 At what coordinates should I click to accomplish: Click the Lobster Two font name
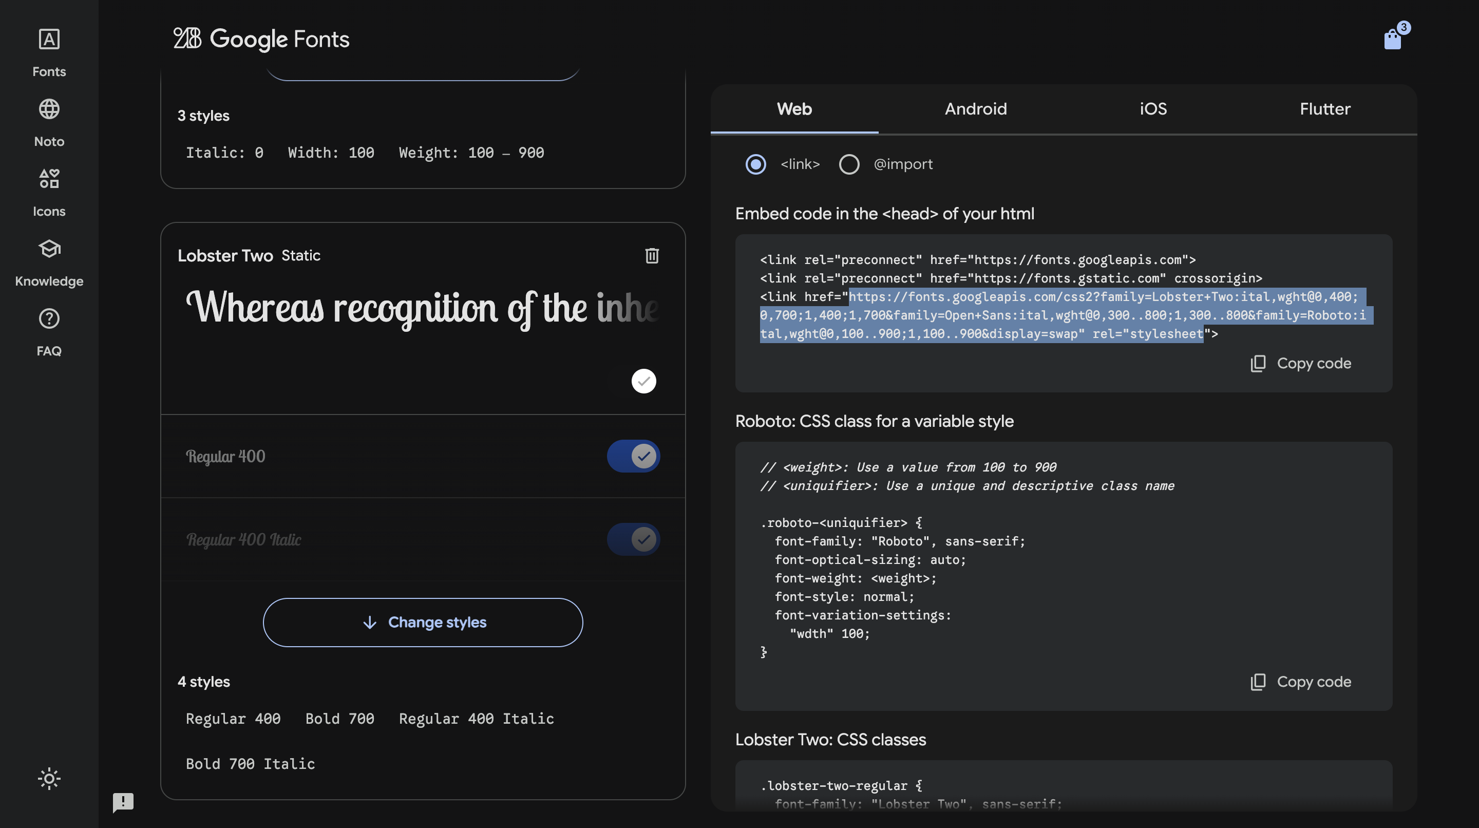pos(225,255)
